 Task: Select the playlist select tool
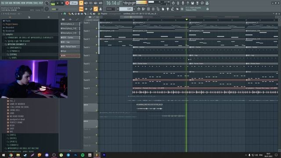tap(88, 14)
